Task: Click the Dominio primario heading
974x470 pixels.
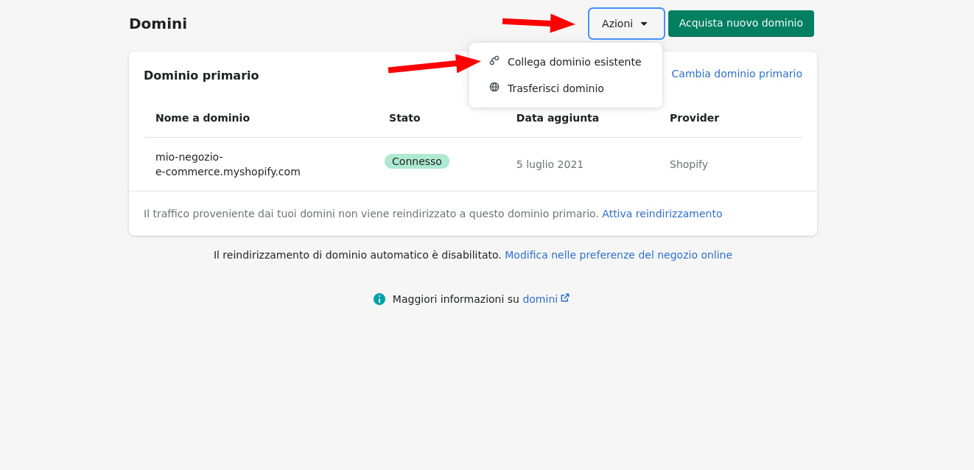Action: [201, 75]
